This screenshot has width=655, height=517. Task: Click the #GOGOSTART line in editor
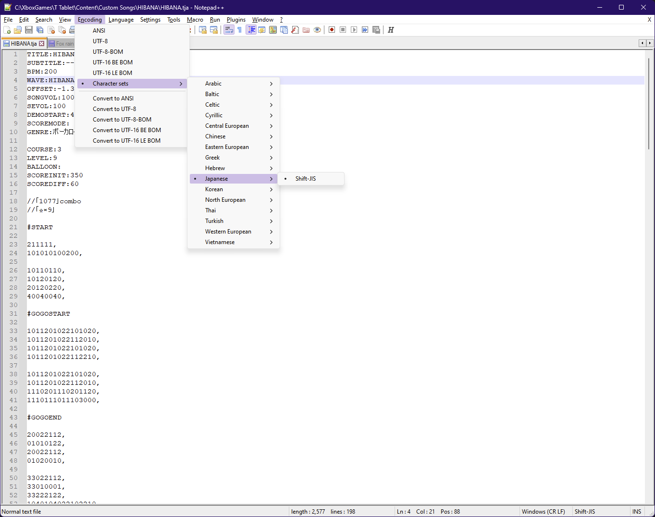[x=49, y=314]
